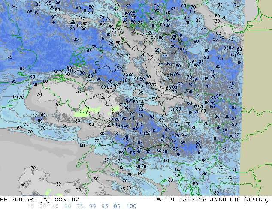272x210 pixels.
Task: Click the legend value 100
Action: pyautogui.click(x=131, y=207)
